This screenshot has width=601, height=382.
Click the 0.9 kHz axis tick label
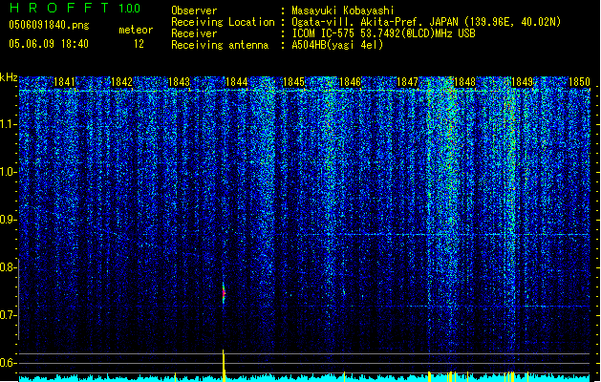pos(8,220)
